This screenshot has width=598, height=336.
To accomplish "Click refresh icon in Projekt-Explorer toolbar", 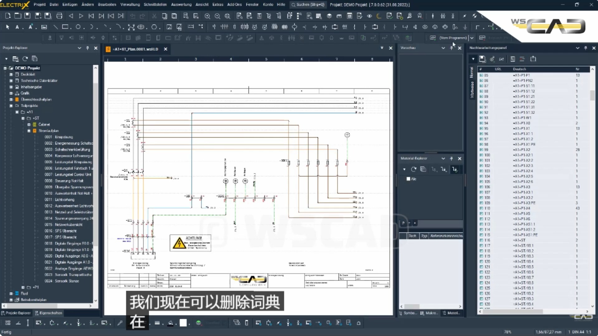I will (25, 58).
